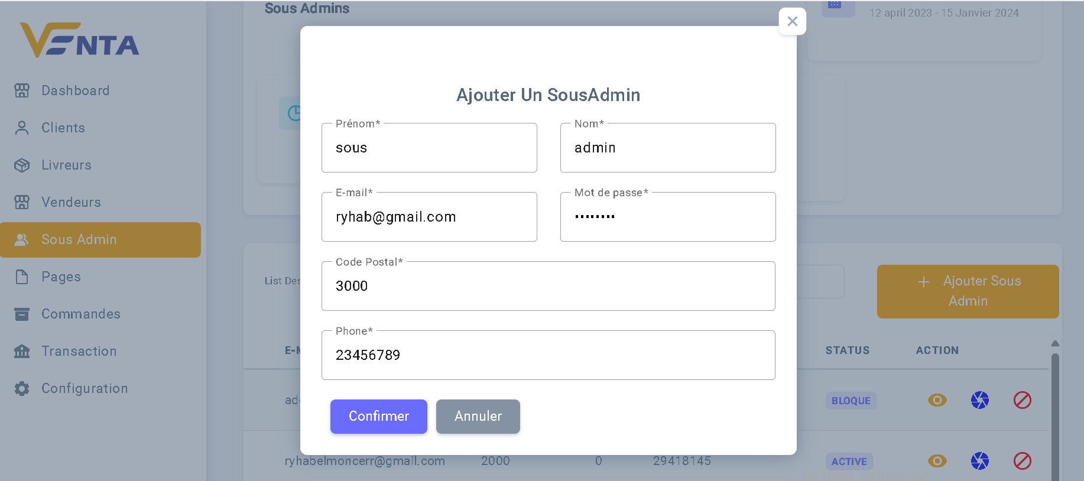Click the Configuration gear icon
This screenshot has height=481, width=1084.
point(22,388)
